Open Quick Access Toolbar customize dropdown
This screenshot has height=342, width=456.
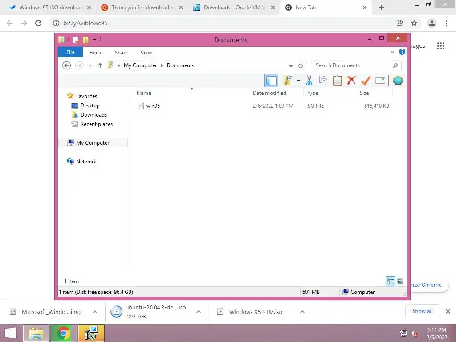point(94,40)
